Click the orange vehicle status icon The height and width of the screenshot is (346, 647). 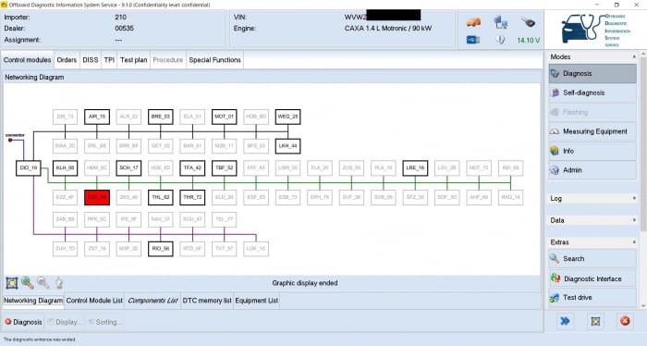(473, 22)
